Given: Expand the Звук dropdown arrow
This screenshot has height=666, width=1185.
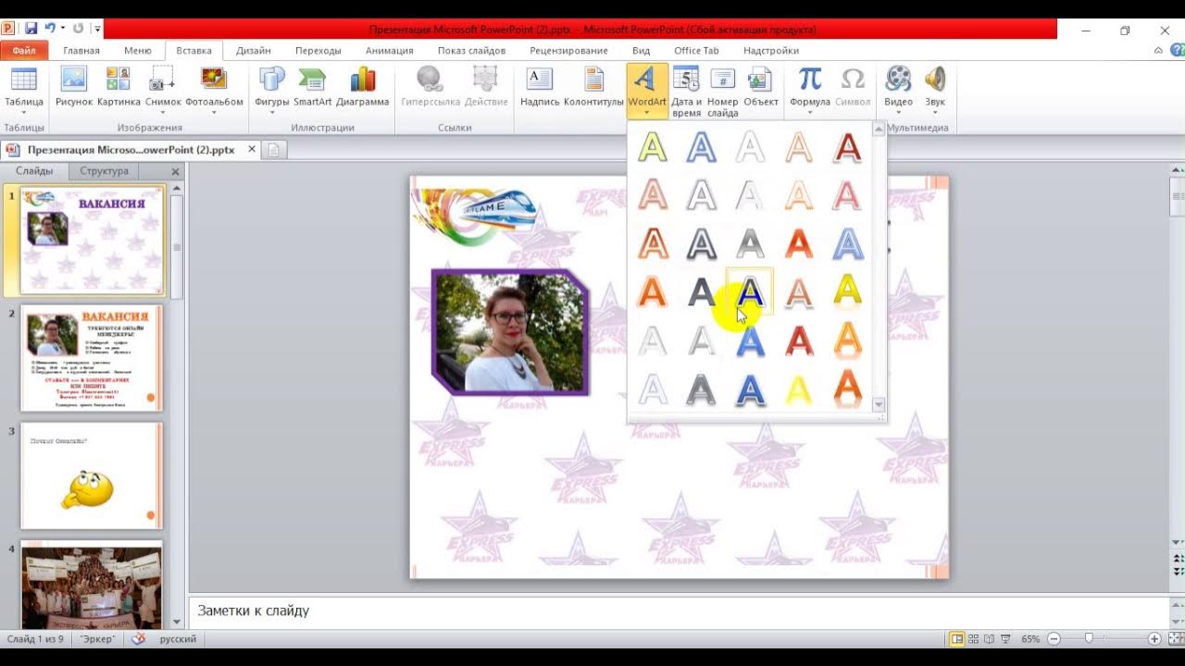Looking at the screenshot, I should (935, 114).
